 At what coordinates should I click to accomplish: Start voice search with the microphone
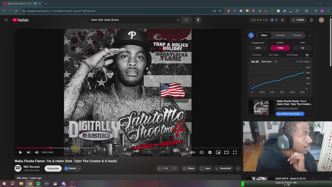click(x=198, y=20)
